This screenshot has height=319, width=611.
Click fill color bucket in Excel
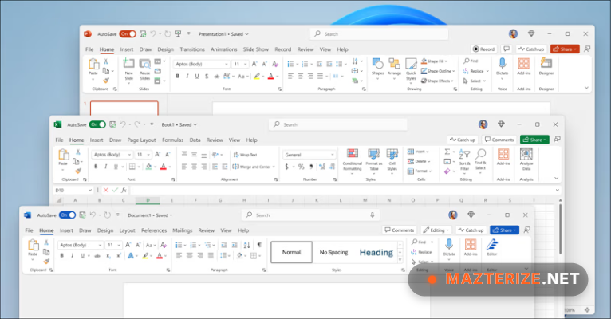pos(148,167)
